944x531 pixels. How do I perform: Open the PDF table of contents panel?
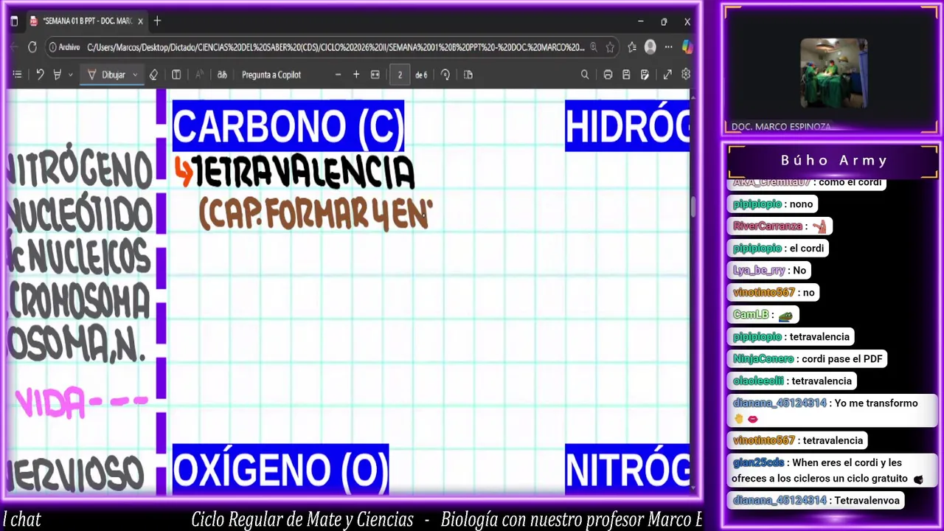pos(17,74)
